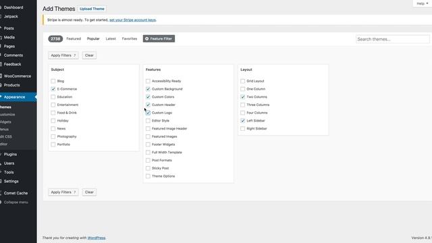Open Pages in sidebar
This screenshot has width=432, height=243.
tap(9, 47)
